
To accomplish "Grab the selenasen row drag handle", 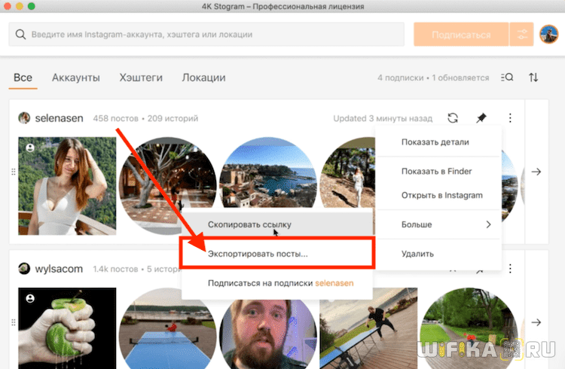I will (x=14, y=172).
